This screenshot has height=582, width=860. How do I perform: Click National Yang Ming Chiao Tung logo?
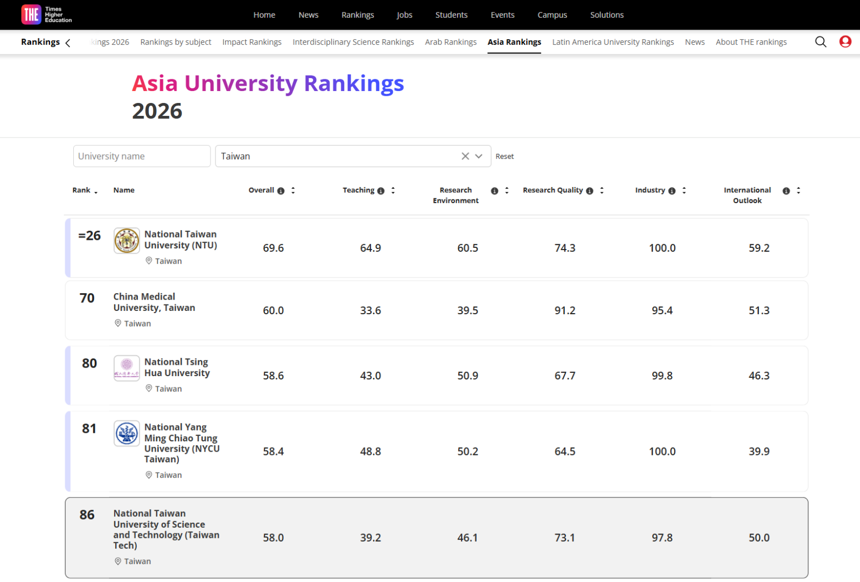point(127,433)
